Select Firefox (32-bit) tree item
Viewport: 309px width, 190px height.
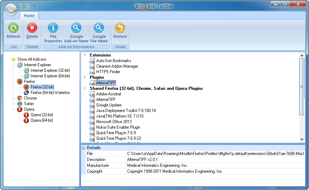[x=42, y=87]
